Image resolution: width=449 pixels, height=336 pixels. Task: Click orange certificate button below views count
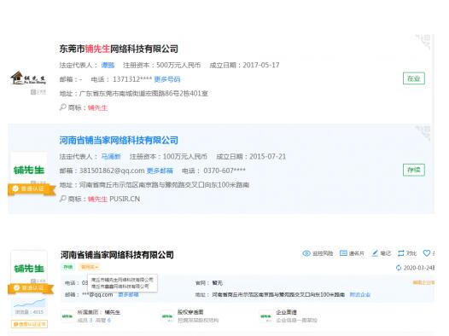tap(29, 324)
